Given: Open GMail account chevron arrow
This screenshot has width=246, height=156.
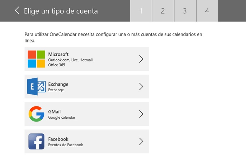Looking at the screenshot, I should (x=141, y=114).
